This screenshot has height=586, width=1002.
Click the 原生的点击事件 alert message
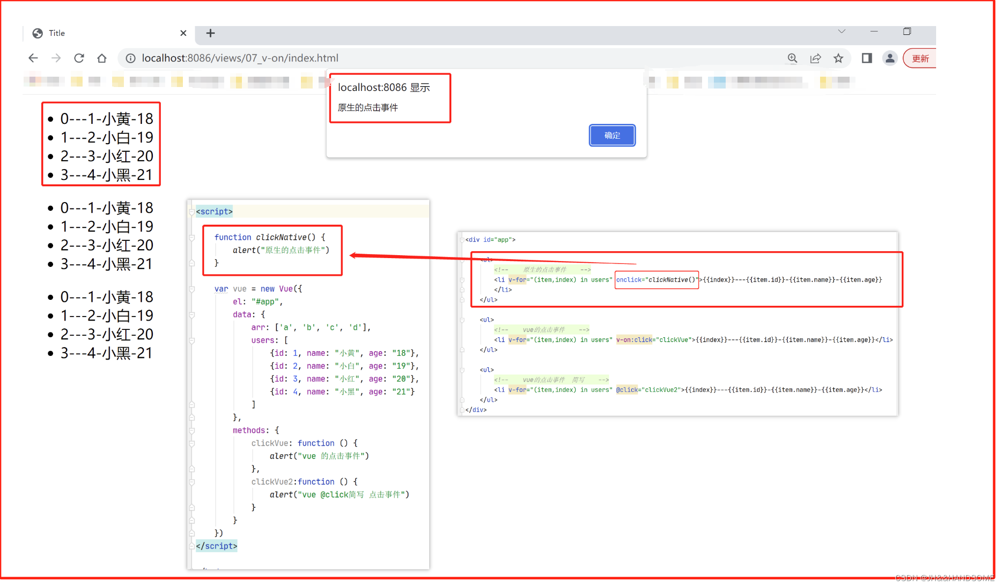click(368, 107)
